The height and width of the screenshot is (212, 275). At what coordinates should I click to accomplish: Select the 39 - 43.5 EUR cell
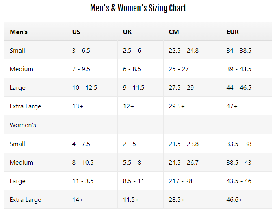[x=239, y=69]
